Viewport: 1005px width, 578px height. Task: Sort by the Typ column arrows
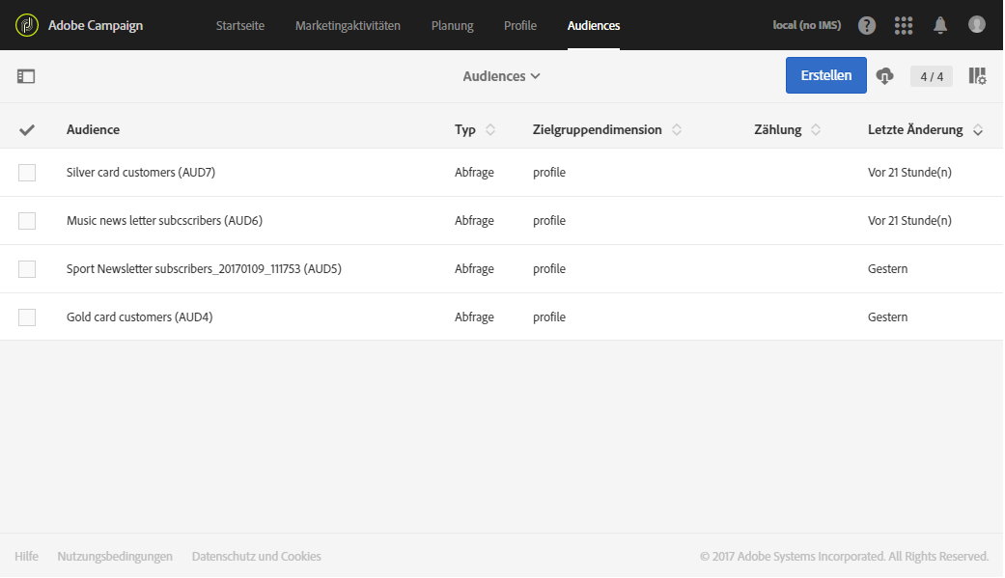(490, 129)
